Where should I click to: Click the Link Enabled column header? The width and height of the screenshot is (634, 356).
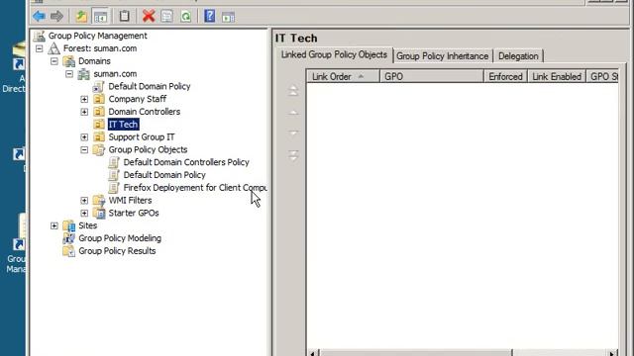(x=557, y=76)
